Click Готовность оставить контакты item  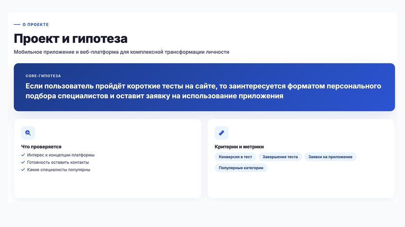[x=58, y=162]
